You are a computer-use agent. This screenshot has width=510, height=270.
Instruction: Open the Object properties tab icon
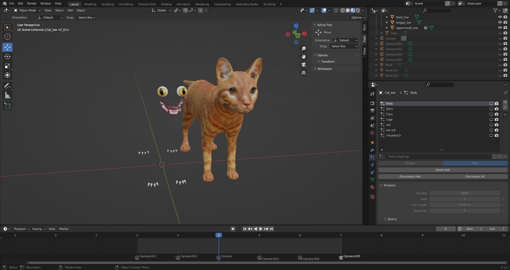click(372, 143)
